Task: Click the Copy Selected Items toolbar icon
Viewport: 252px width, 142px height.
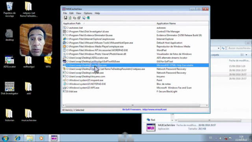Action: pos(74,18)
